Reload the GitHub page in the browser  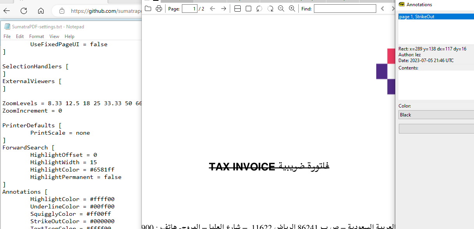[x=23, y=11]
